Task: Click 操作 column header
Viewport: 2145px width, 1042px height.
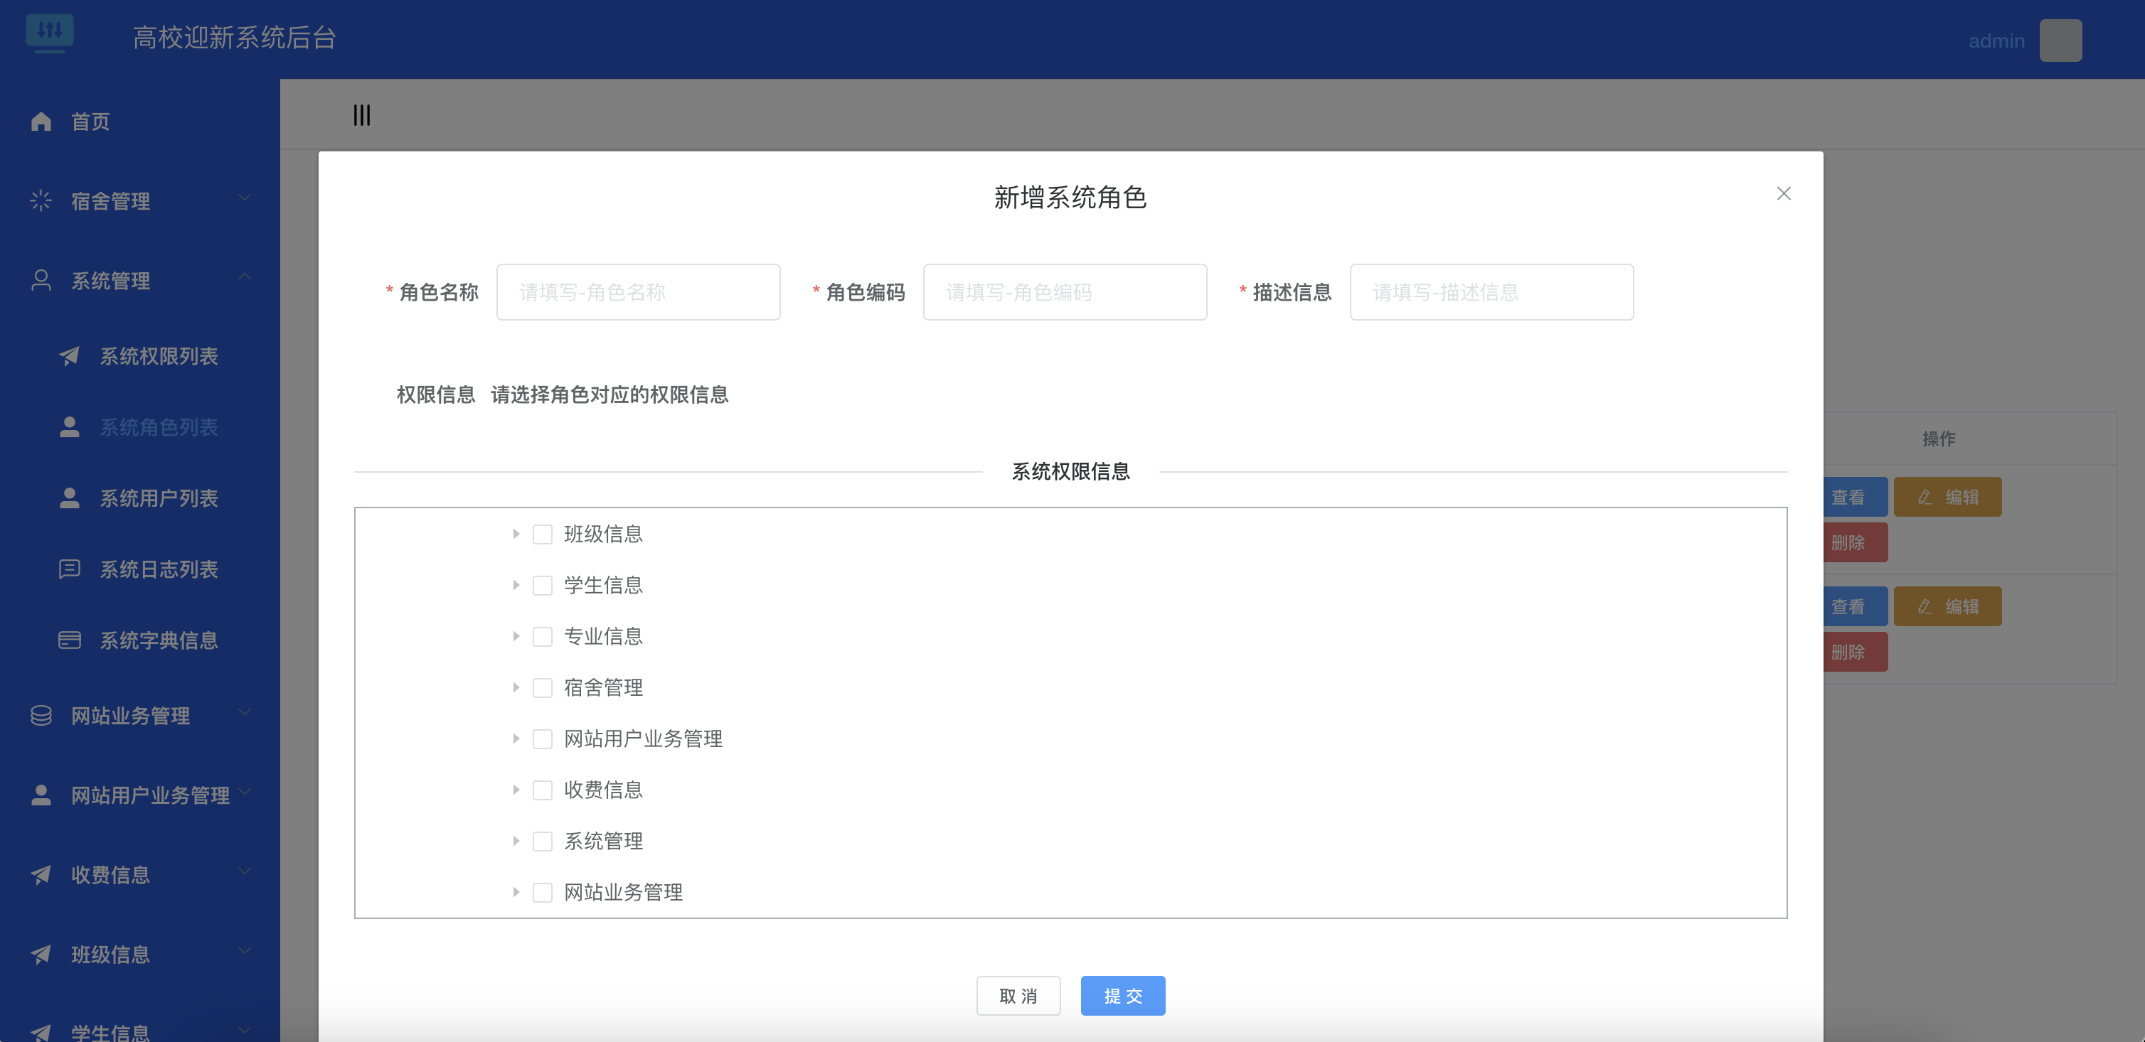Action: pos(1939,439)
